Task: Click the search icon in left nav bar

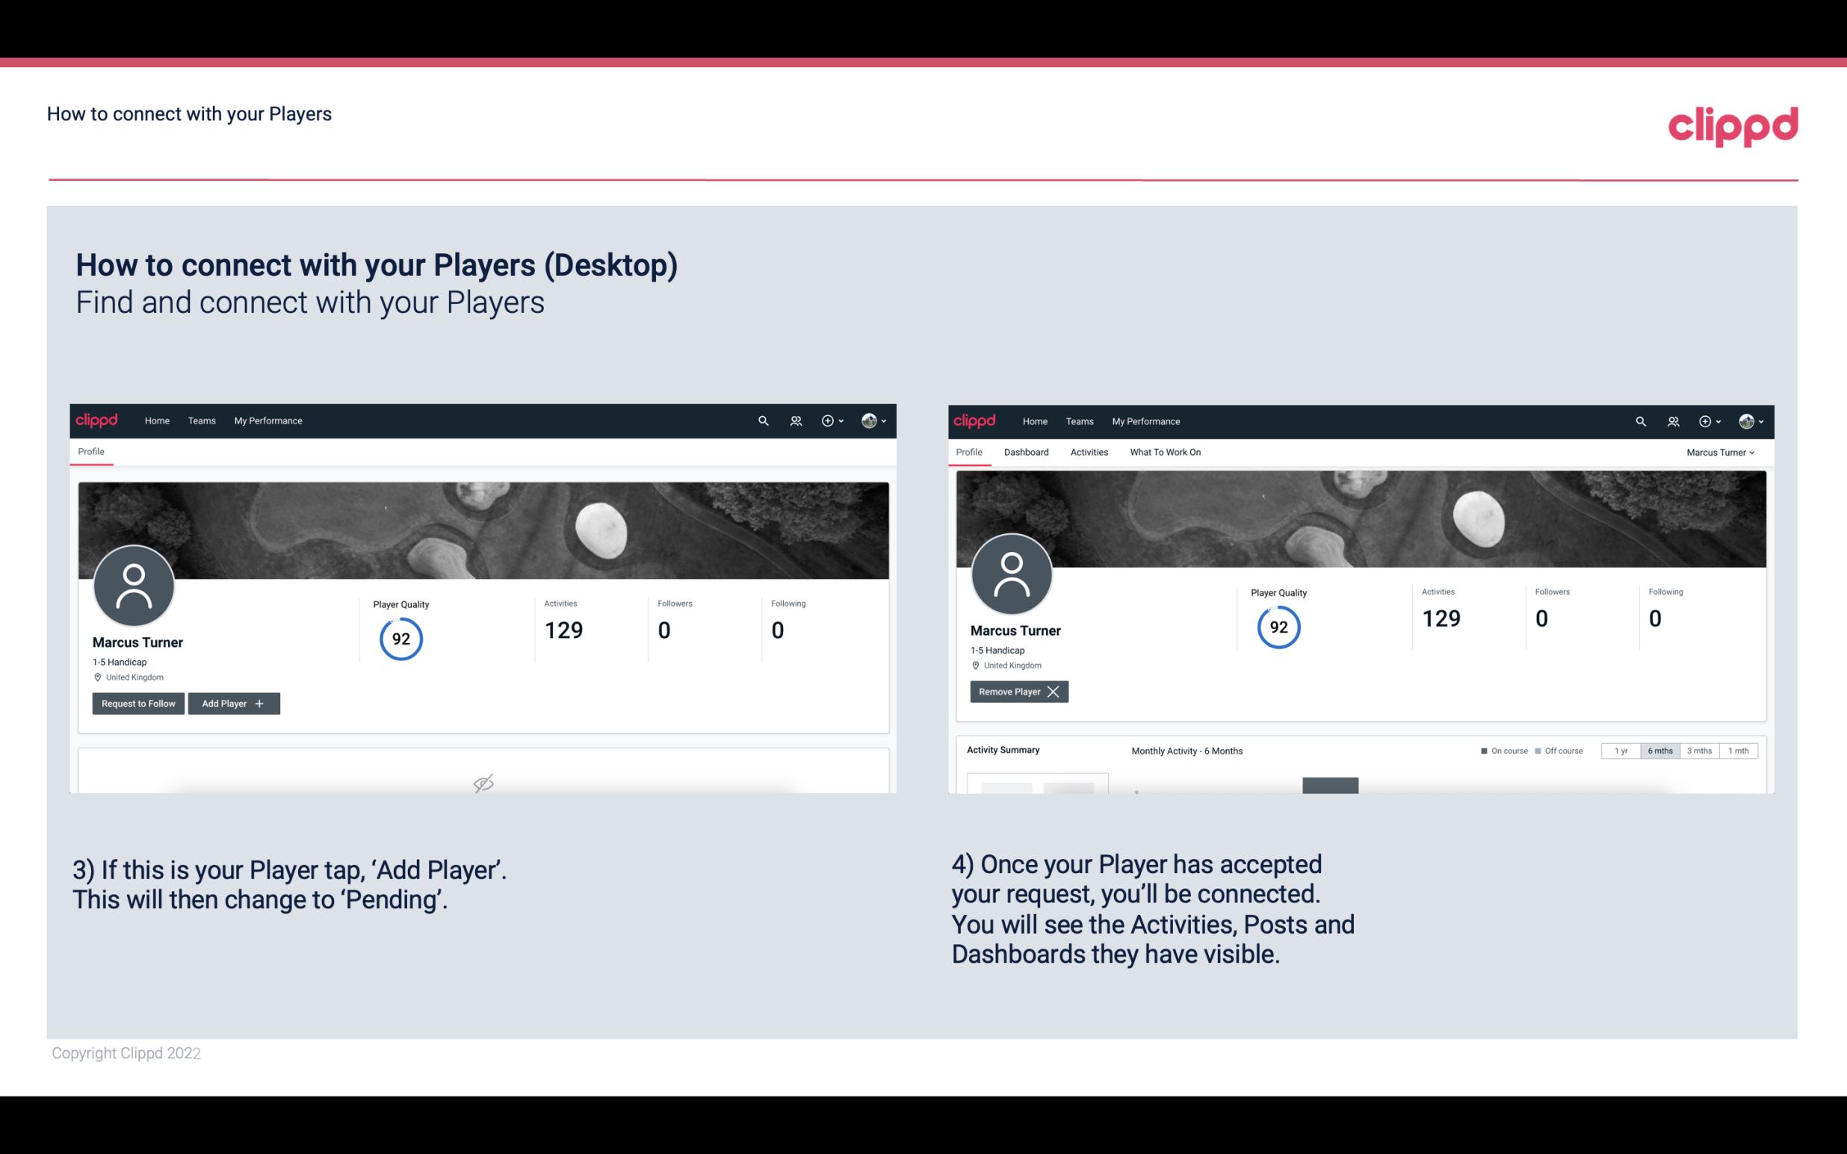Action: click(x=762, y=420)
